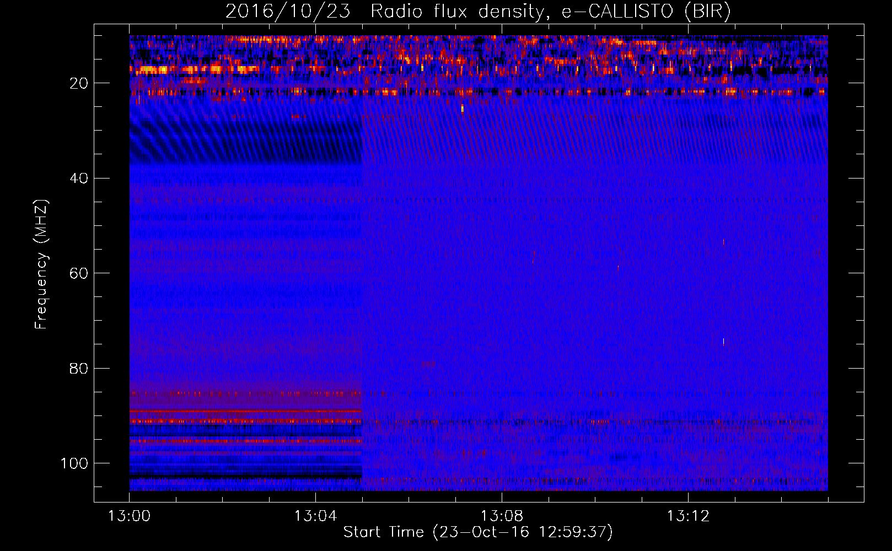Click the 13:08 time tick label
892x551 pixels.
coord(502,516)
